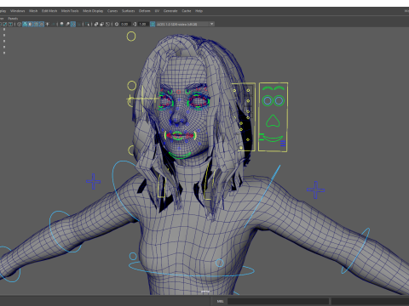Open the Curves menu

click(112, 11)
